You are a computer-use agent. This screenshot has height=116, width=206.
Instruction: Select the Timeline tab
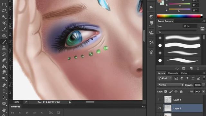(15, 107)
